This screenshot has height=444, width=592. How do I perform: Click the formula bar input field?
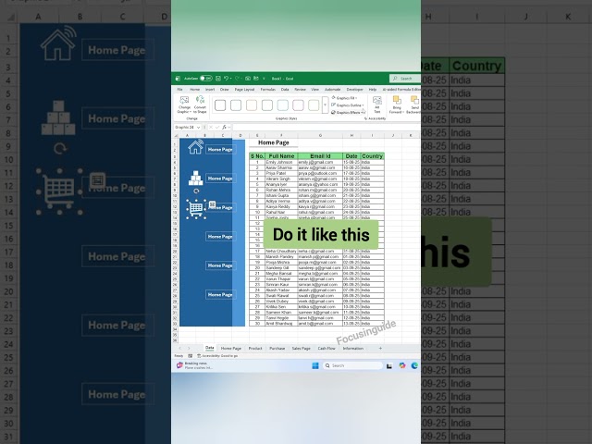327,128
